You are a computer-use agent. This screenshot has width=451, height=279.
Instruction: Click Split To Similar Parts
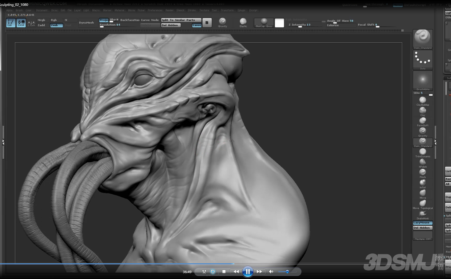[x=181, y=20]
